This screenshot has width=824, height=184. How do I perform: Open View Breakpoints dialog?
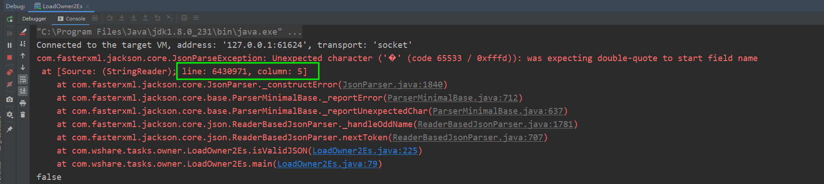pyautogui.click(x=10, y=72)
